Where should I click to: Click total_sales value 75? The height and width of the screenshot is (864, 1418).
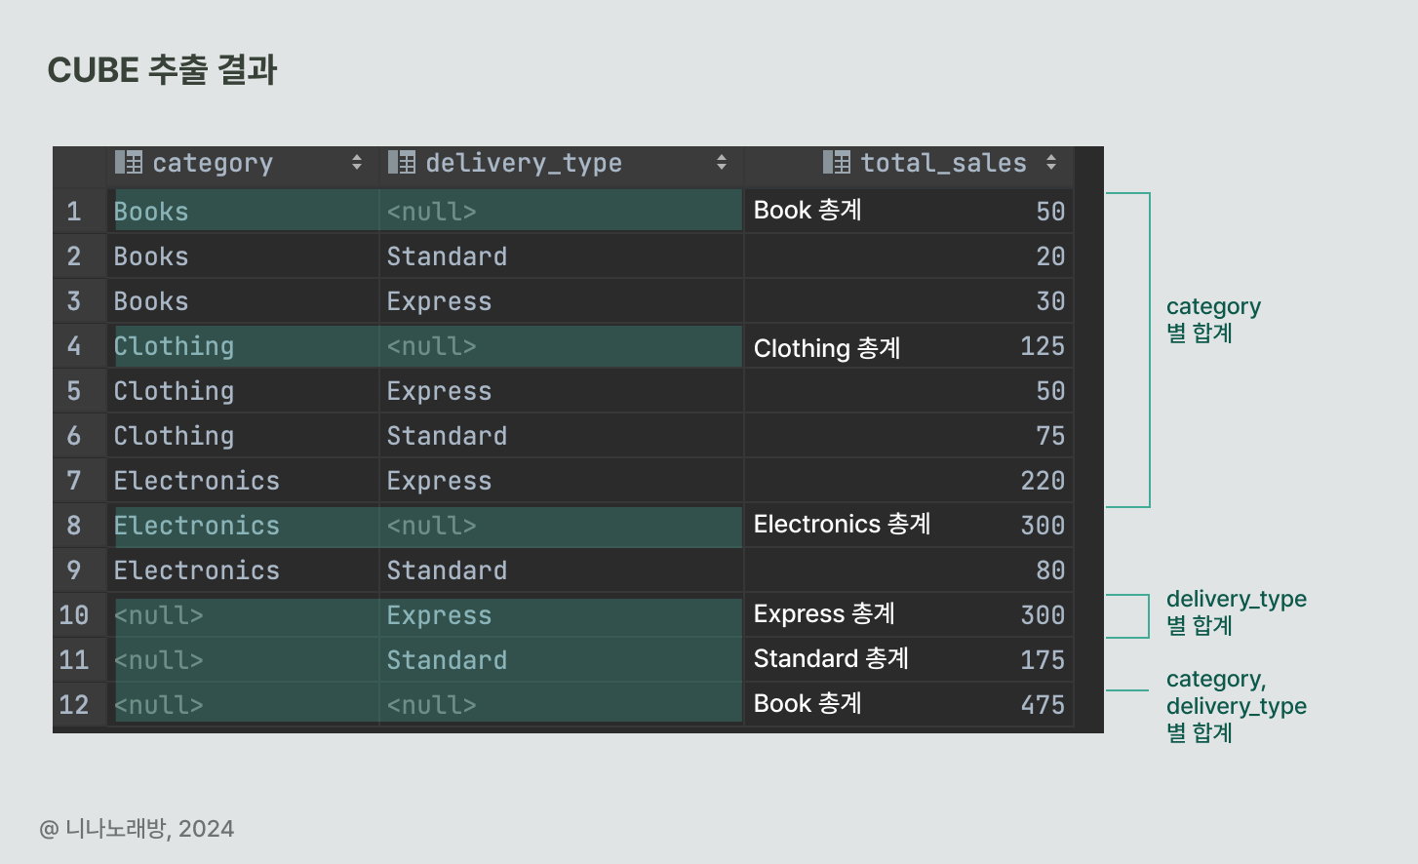[x=1050, y=436]
